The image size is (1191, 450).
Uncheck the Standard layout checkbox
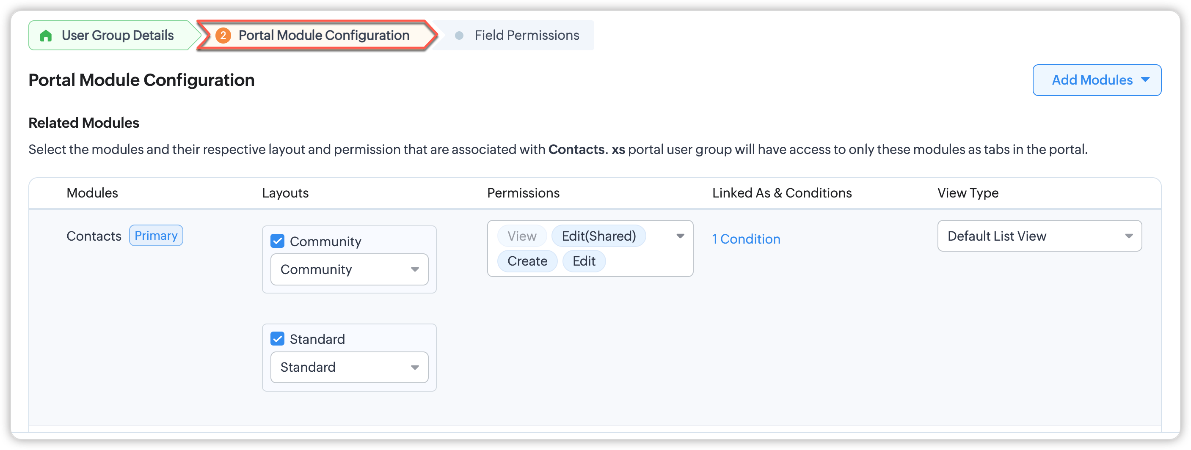point(277,339)
